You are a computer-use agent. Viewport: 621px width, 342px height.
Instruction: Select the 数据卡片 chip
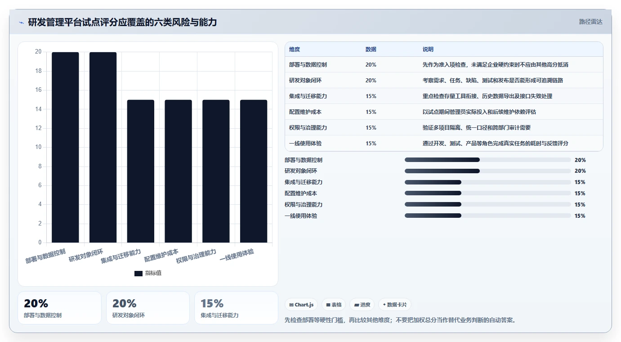[x=394, y=305]
